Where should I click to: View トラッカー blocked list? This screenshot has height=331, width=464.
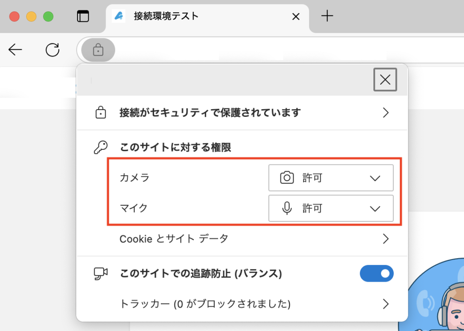coord(386,303)
